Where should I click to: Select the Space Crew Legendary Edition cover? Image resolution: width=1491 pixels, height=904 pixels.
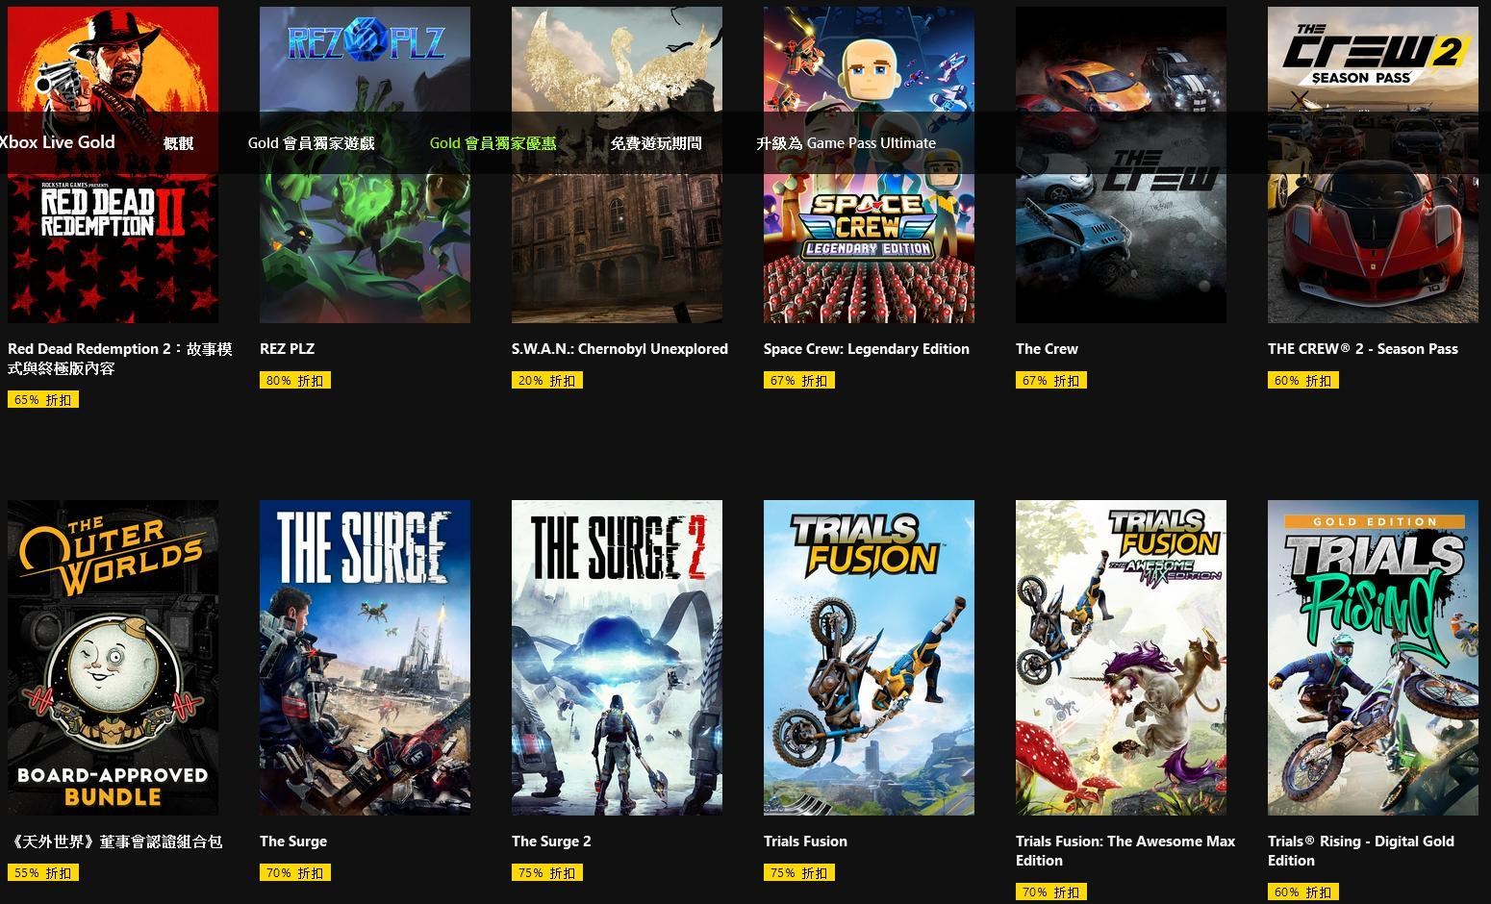point(869,164)
